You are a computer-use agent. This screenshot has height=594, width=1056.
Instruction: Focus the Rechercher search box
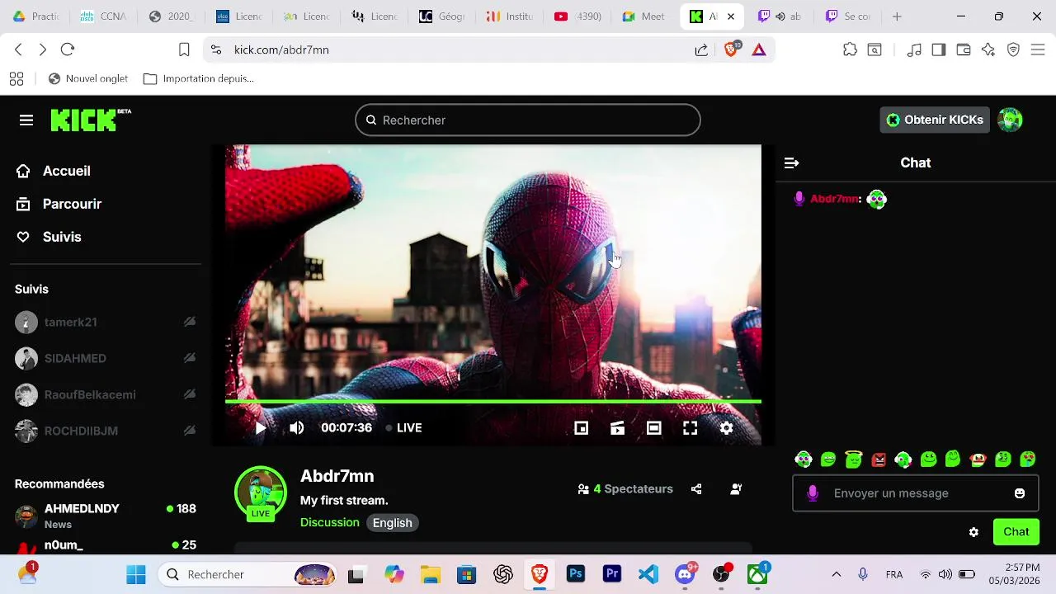[x=528, y=120]
